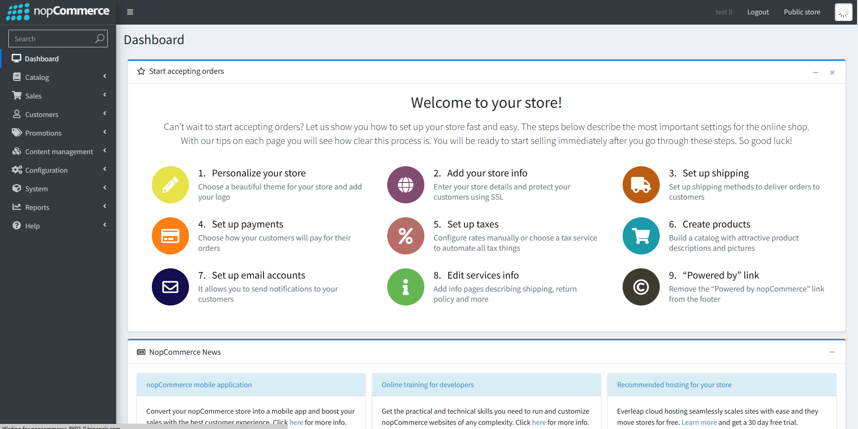
Task: Click the Logout link
Action: coord(758,12)
